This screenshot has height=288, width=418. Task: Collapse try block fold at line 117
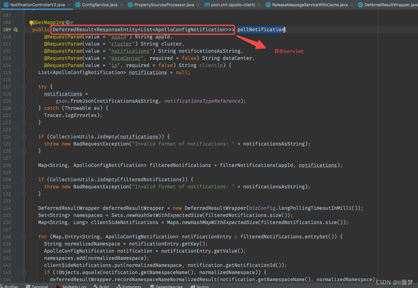(x=24, y=87)
